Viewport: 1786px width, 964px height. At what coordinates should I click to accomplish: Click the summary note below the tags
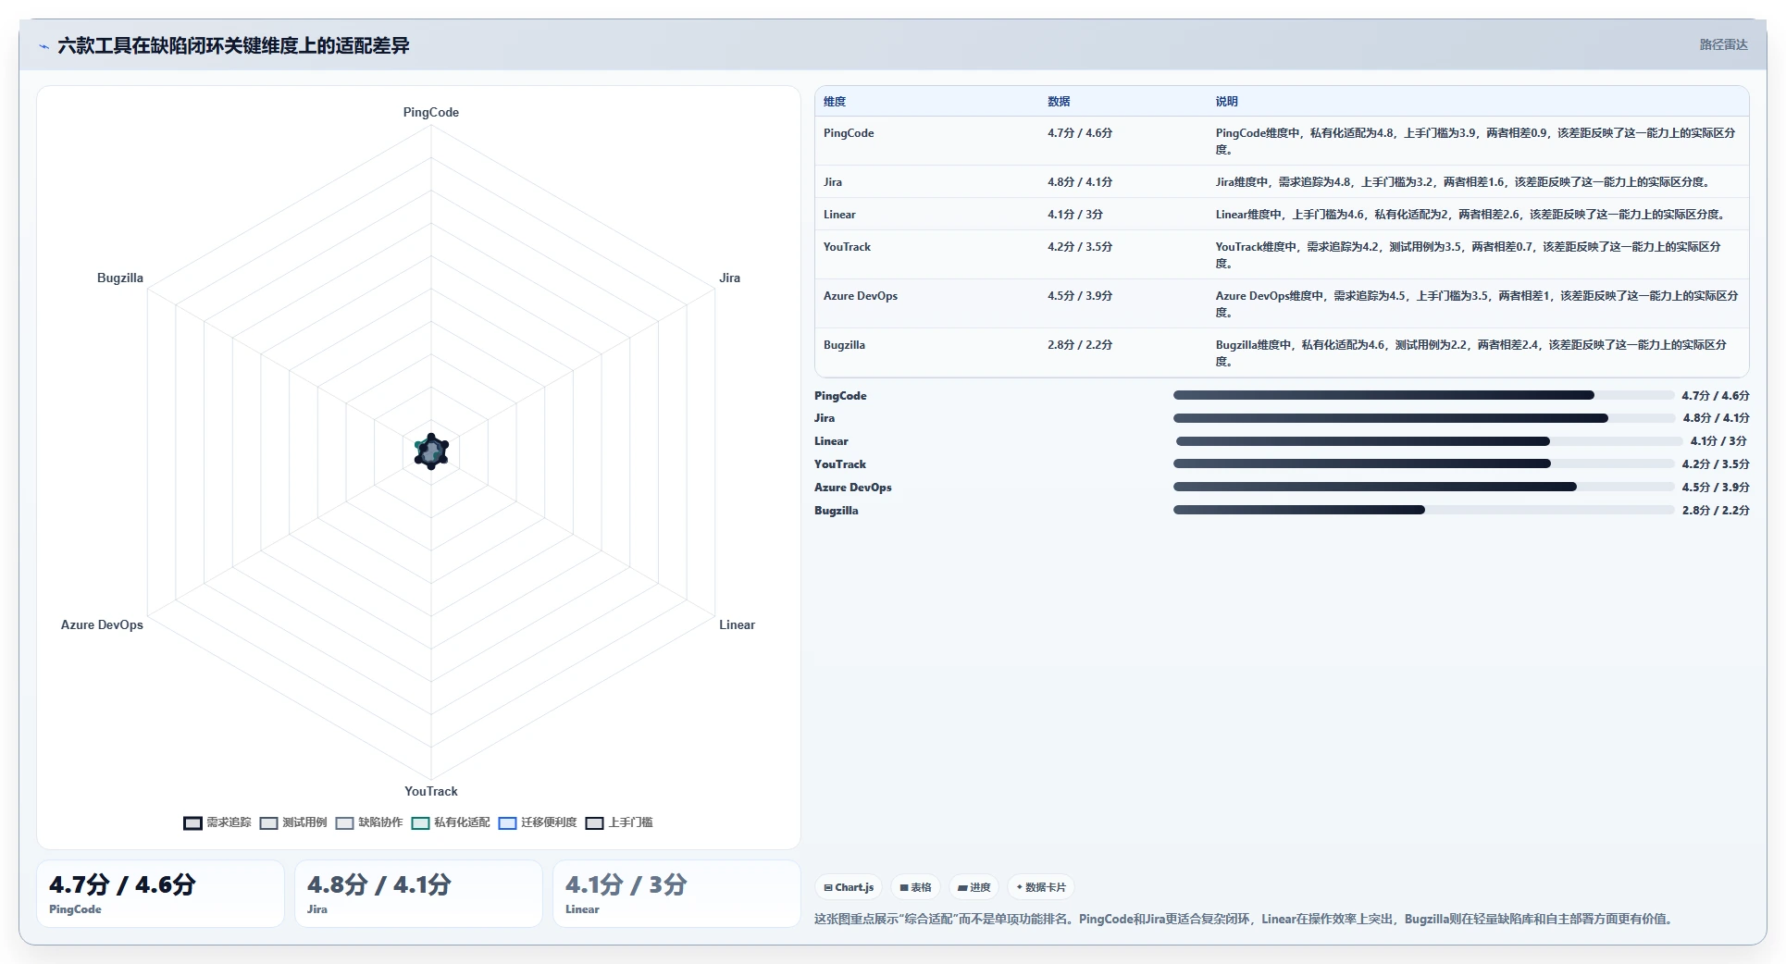tap(1246, 919)
